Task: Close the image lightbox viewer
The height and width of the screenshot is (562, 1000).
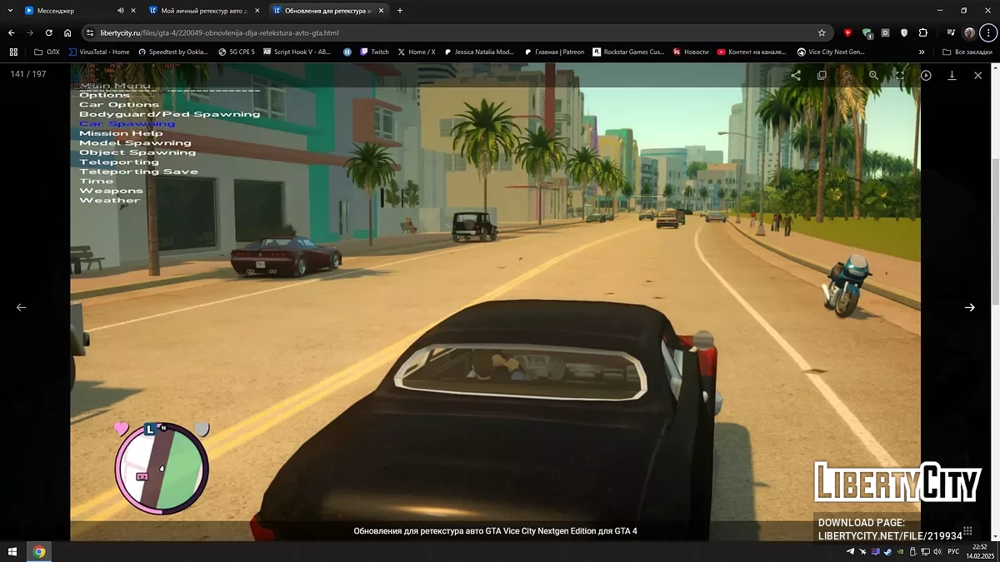Action: coord(977,75)
